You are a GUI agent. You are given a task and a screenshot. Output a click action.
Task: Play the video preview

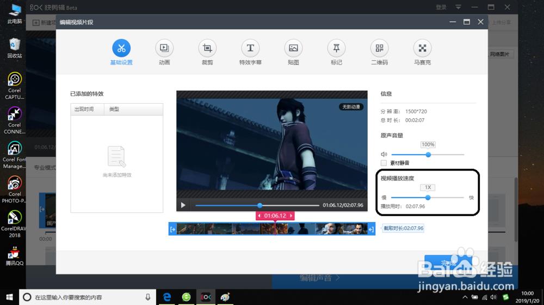pyautogui.click(x=183, y=205)
